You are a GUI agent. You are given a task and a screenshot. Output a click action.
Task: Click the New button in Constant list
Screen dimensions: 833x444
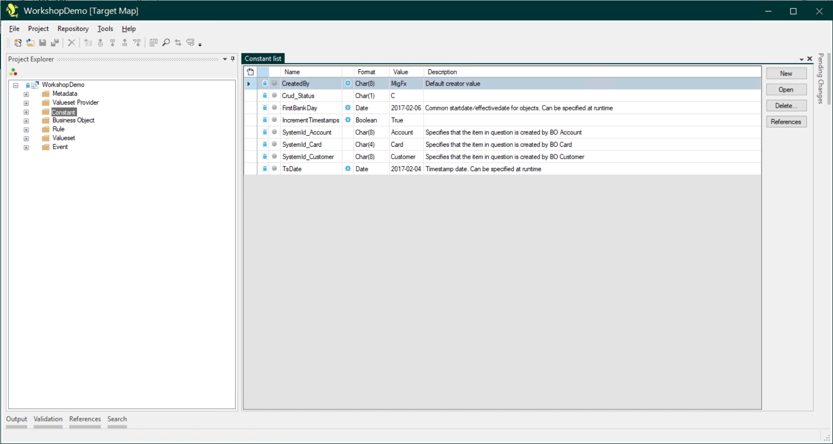click(786, 74)
